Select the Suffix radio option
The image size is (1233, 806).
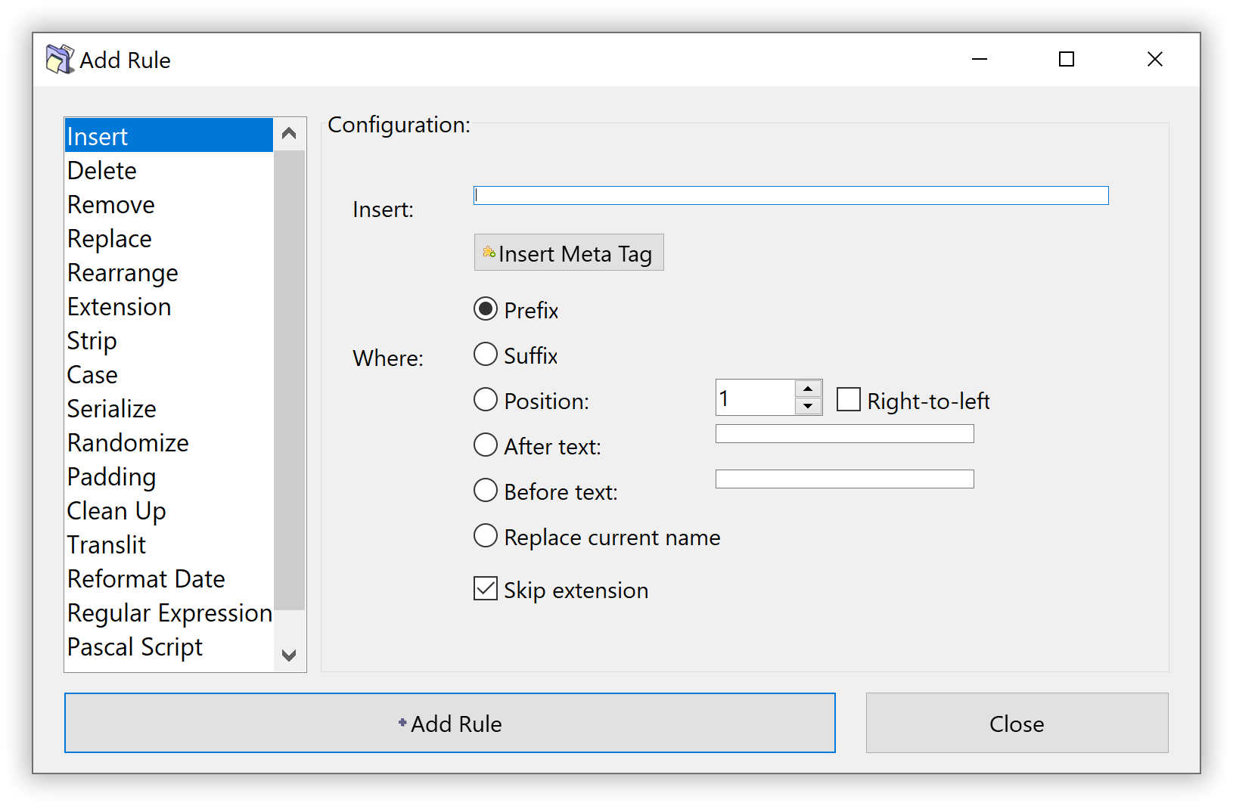point(486,355)
